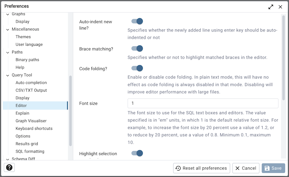289x177 pixels.
Task: Click the left tree panel scrollbar
Action: tap(70, 110)
